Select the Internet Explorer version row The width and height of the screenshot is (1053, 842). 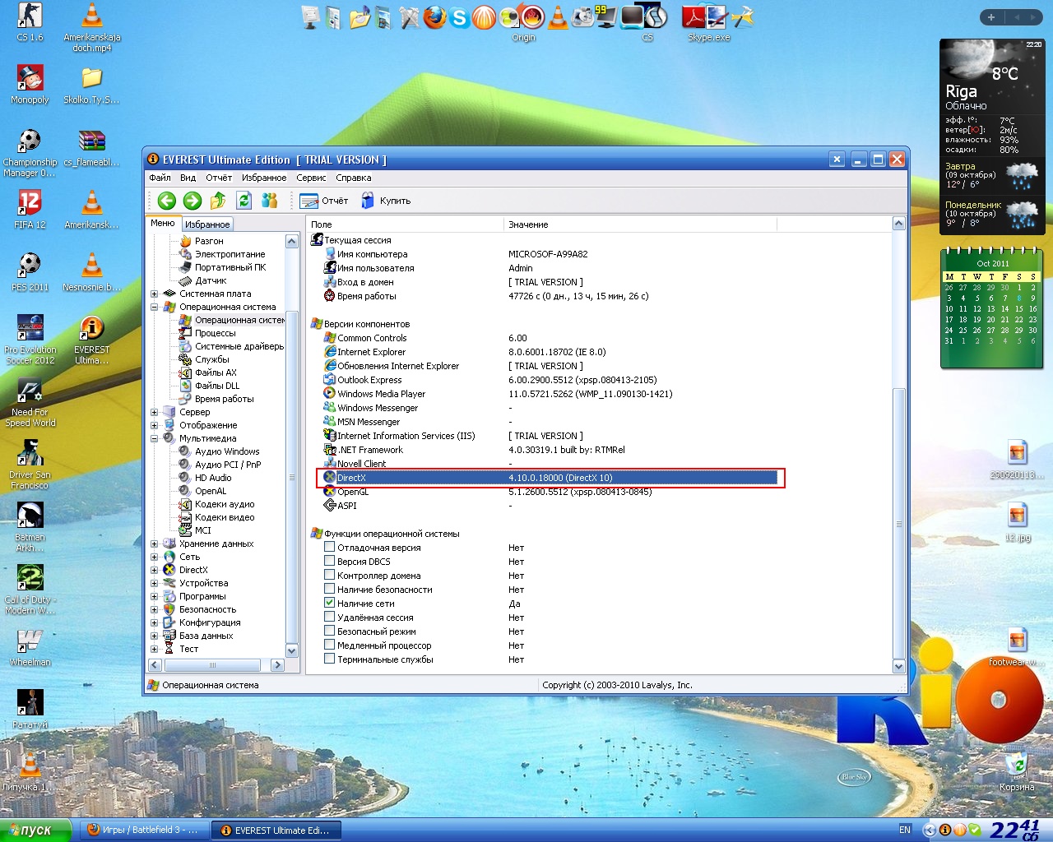(371, 352)
